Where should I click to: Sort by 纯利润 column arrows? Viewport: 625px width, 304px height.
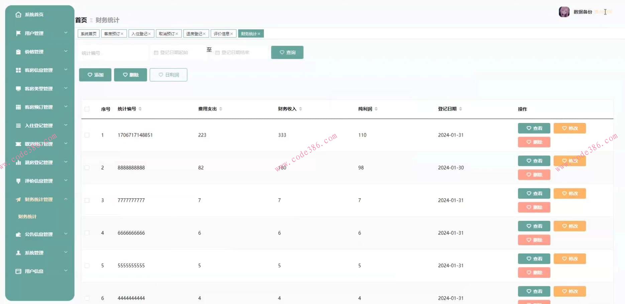[x=376, y=109]
